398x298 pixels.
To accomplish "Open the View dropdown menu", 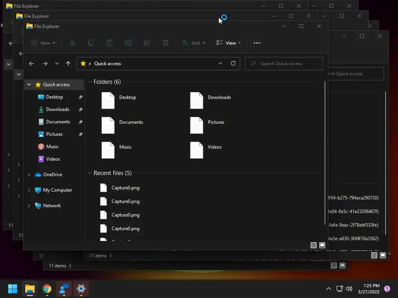I will tap(229, 43).
